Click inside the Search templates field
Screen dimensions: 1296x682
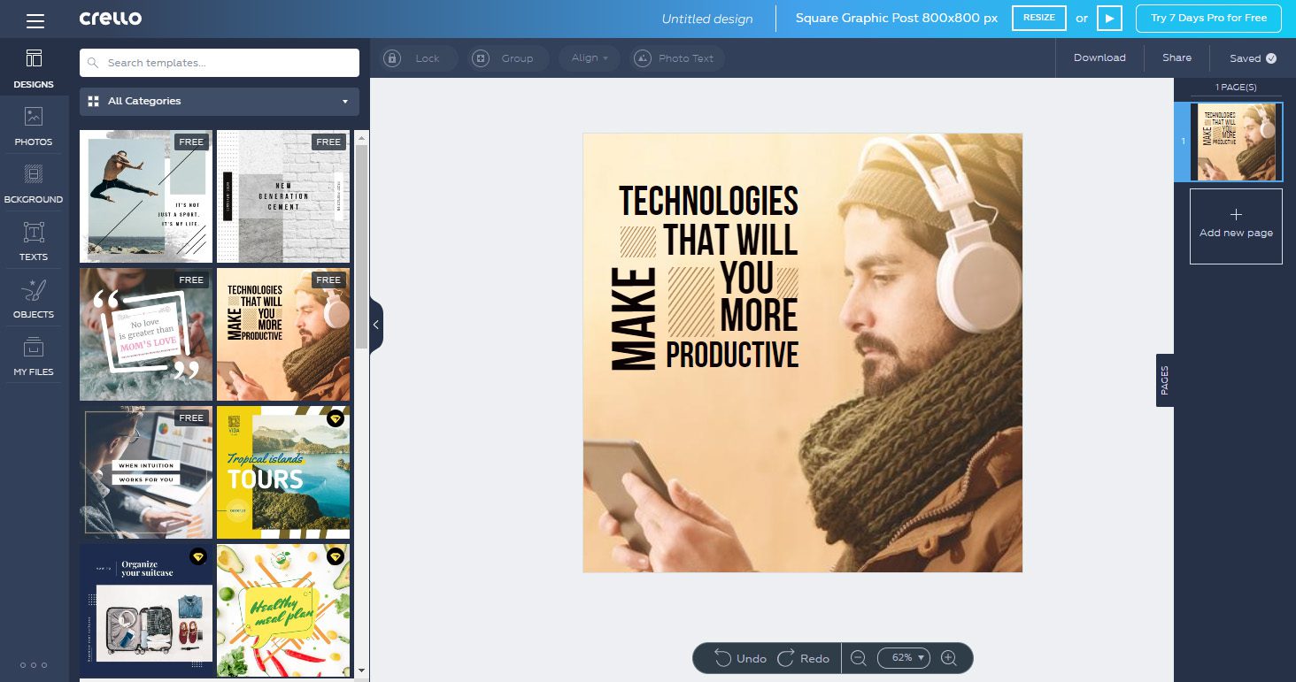(x=219, y=62)
